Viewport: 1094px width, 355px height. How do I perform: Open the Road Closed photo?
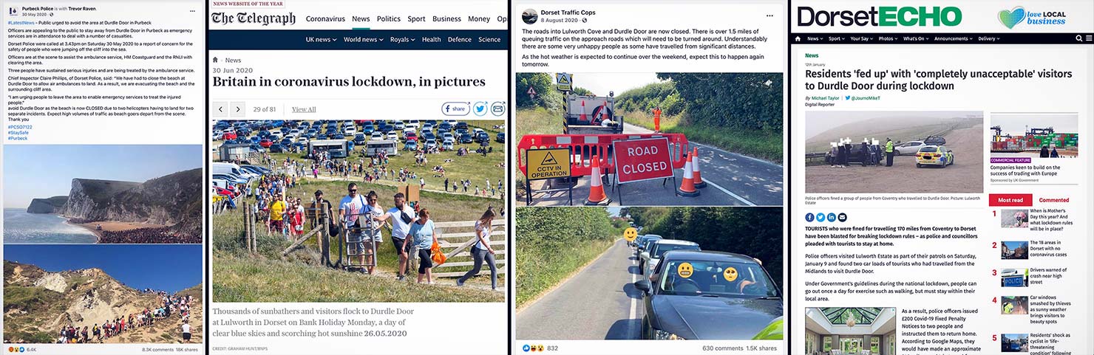coord(649,139)
